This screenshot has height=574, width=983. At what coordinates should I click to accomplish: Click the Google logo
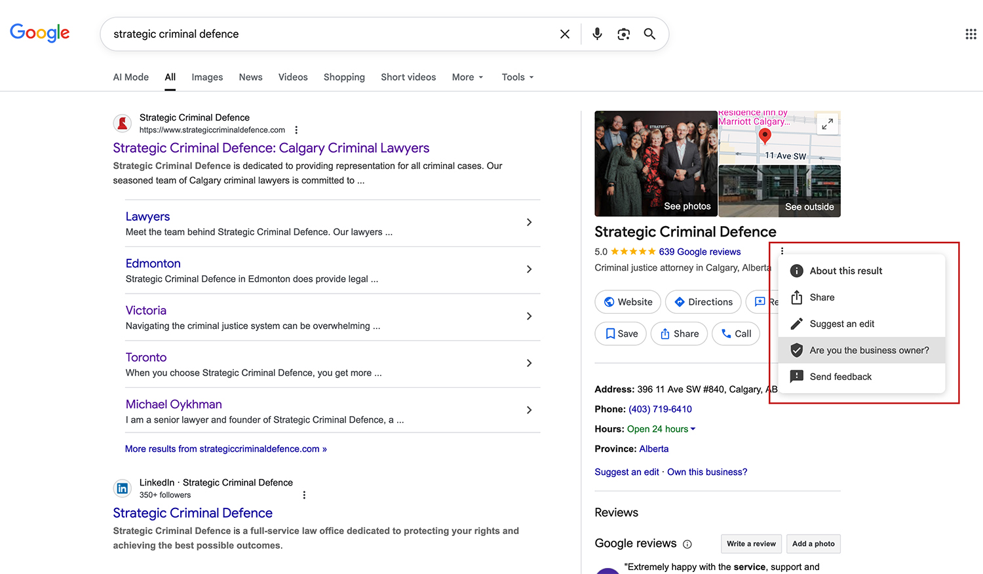point(39,33)
